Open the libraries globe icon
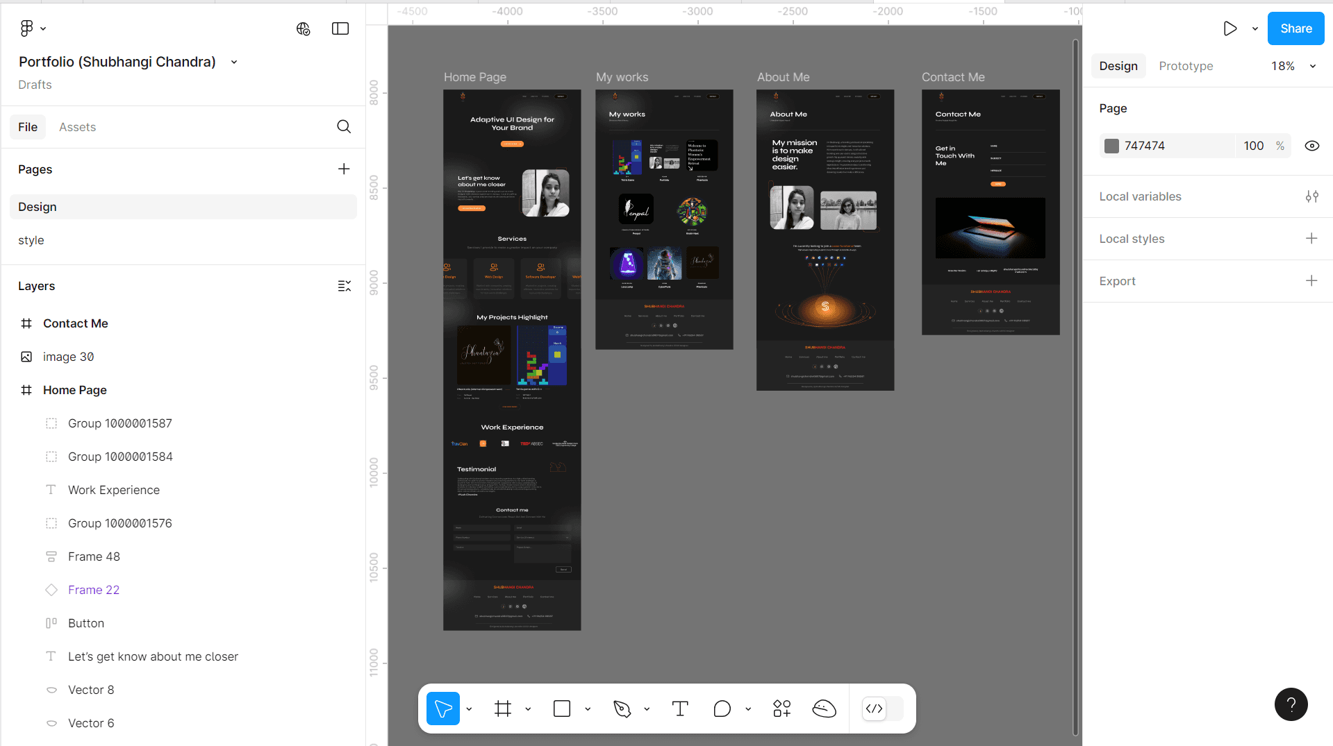 [x=303, y=28]
